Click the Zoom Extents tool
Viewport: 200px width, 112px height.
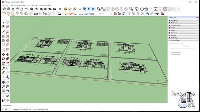pyautogui.click(x=3, y=91)
